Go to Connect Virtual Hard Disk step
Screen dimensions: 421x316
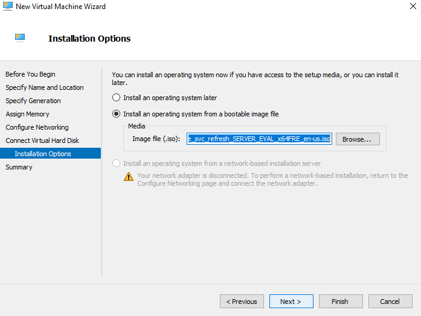tap(42, 141)
